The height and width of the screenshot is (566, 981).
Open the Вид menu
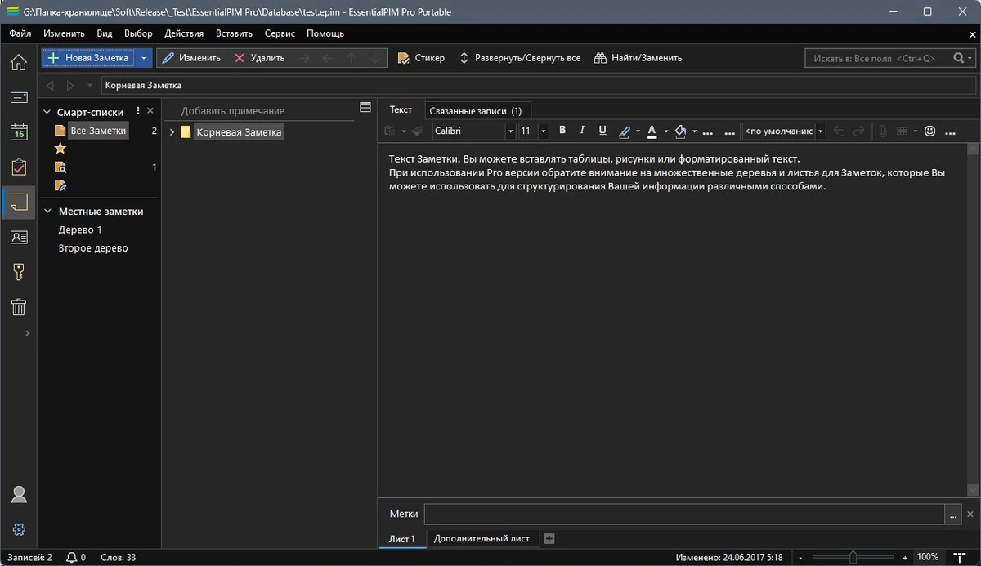pyautogui.click(x=105, y=33)
